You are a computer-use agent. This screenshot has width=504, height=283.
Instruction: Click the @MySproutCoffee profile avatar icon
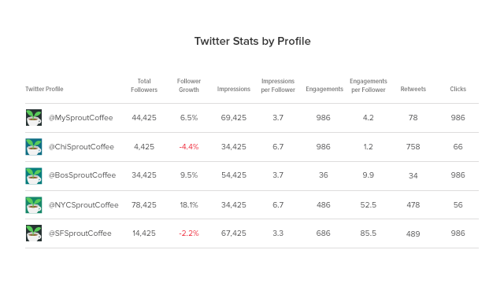34,117
